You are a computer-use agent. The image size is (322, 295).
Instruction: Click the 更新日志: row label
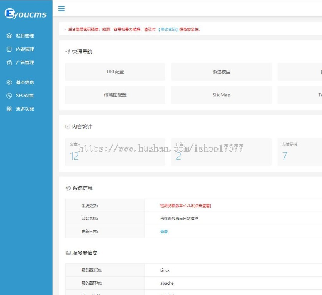pos(90,232)
